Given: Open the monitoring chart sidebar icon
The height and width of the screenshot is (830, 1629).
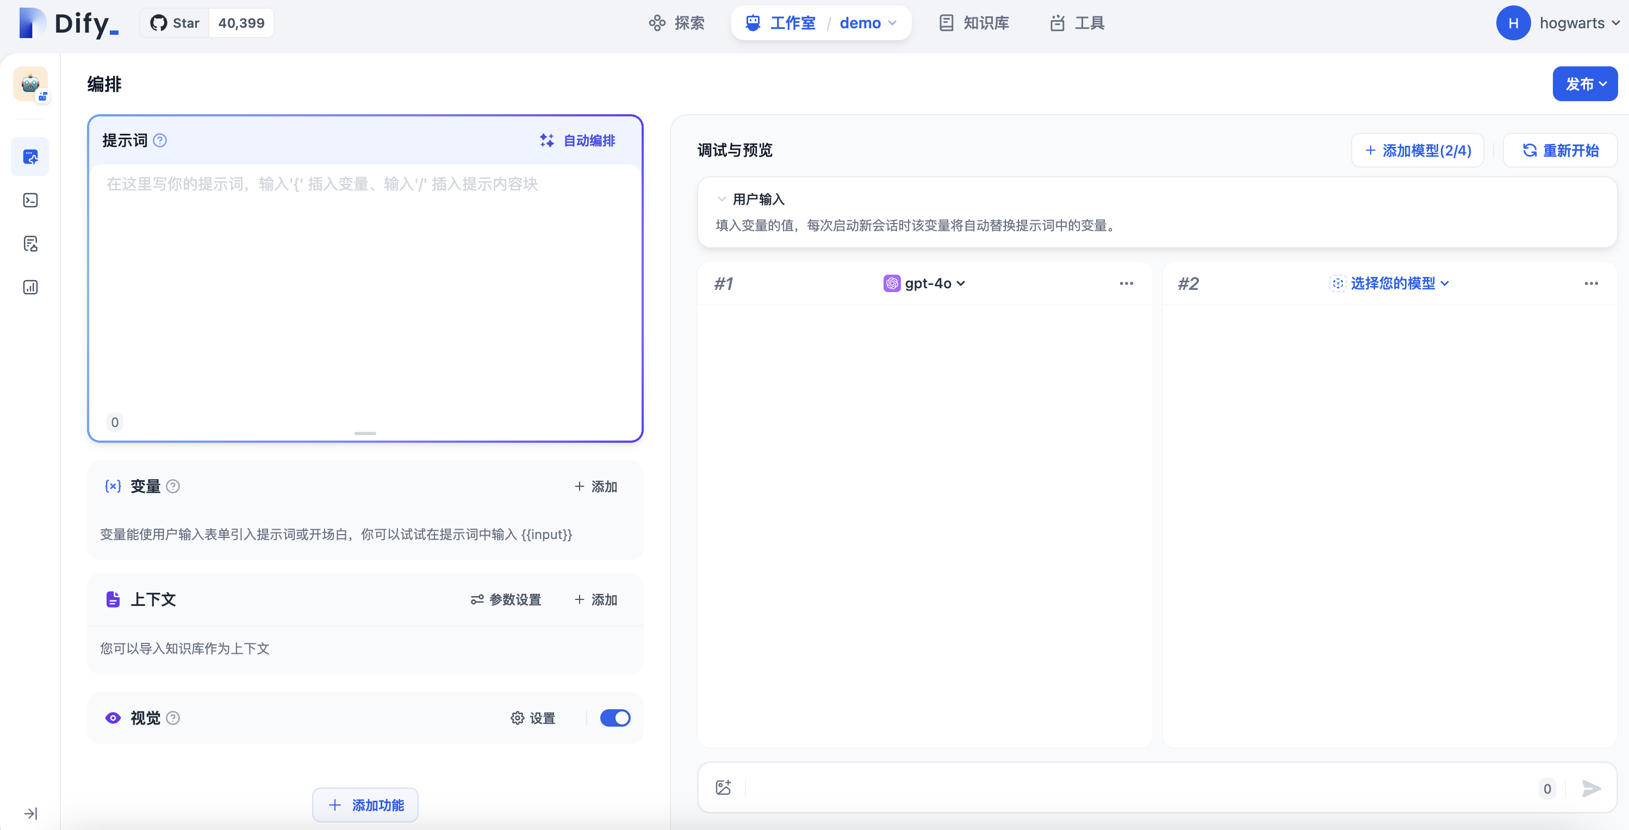Looking at the screenshot, I should pos(30,287).
